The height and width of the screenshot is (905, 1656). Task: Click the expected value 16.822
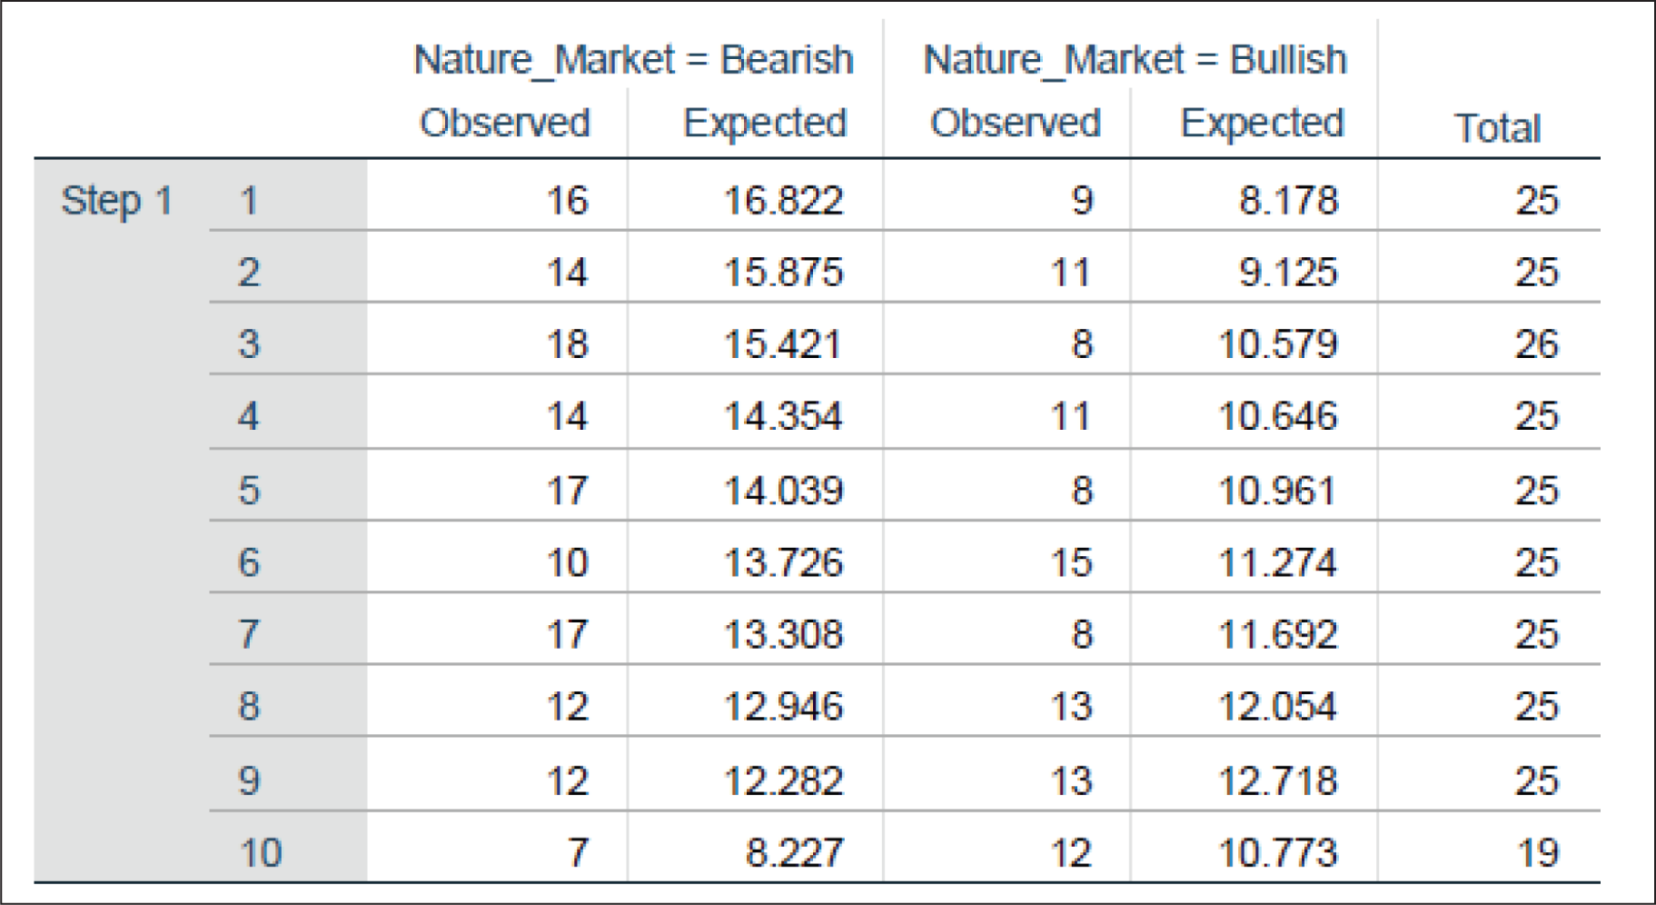point(783,200)
